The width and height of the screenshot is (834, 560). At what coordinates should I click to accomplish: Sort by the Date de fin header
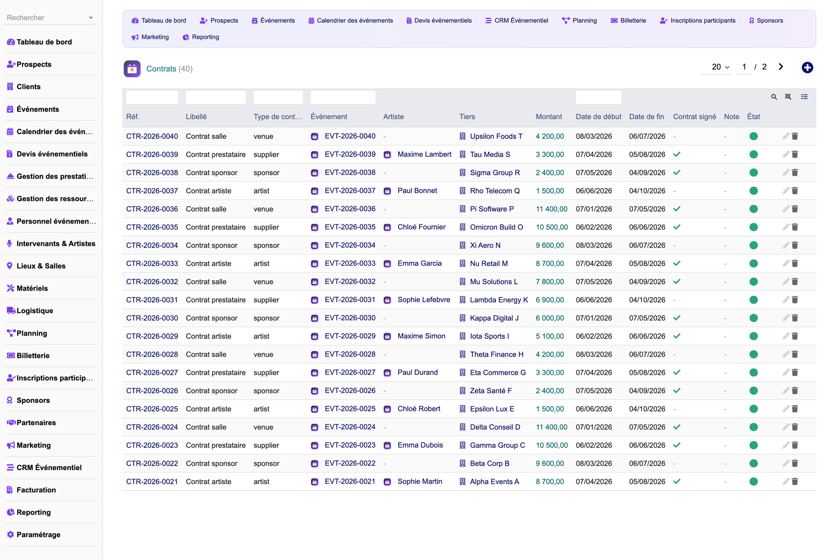click(x=646, y=117)
